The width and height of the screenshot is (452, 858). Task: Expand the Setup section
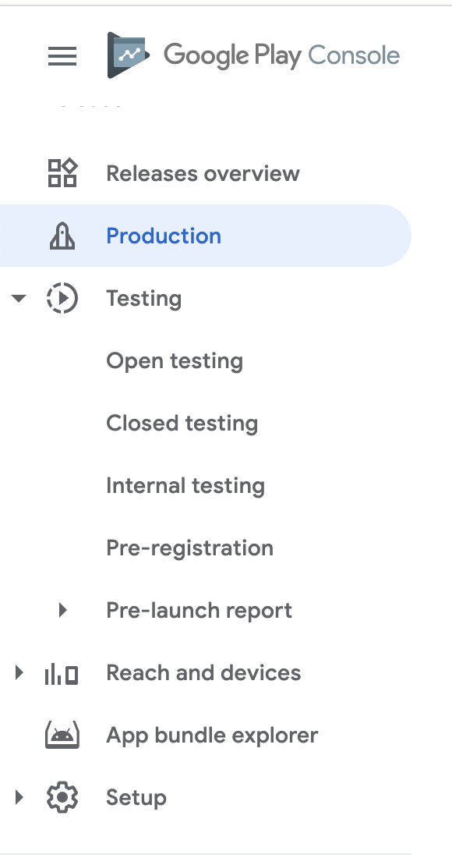[19, 797]
